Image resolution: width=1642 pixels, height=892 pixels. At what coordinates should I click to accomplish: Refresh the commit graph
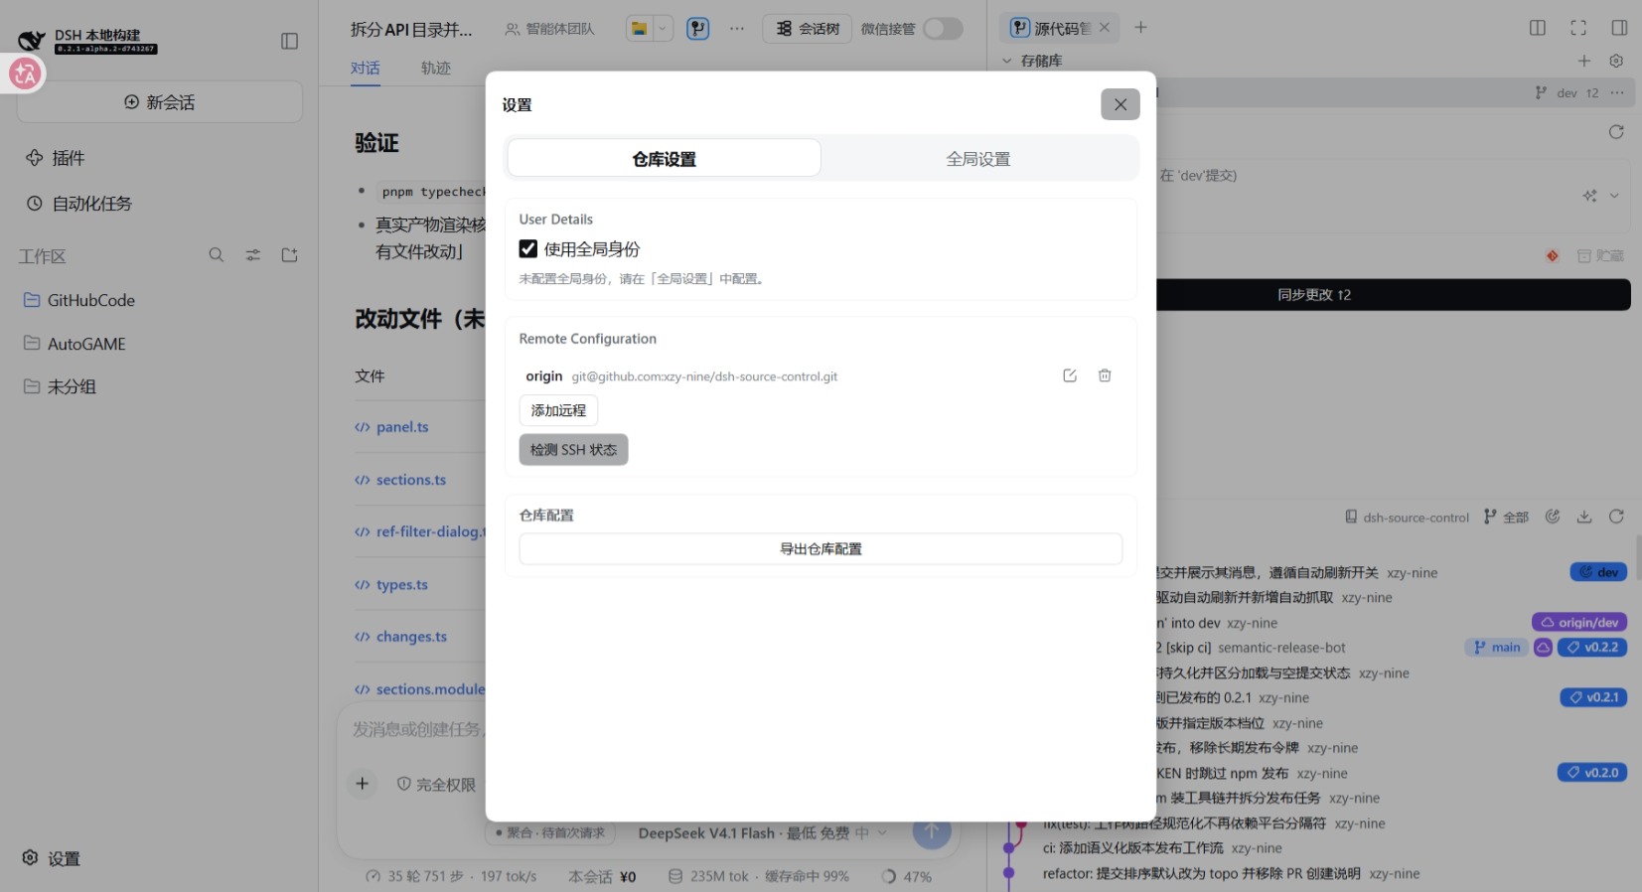point(1616,517)
